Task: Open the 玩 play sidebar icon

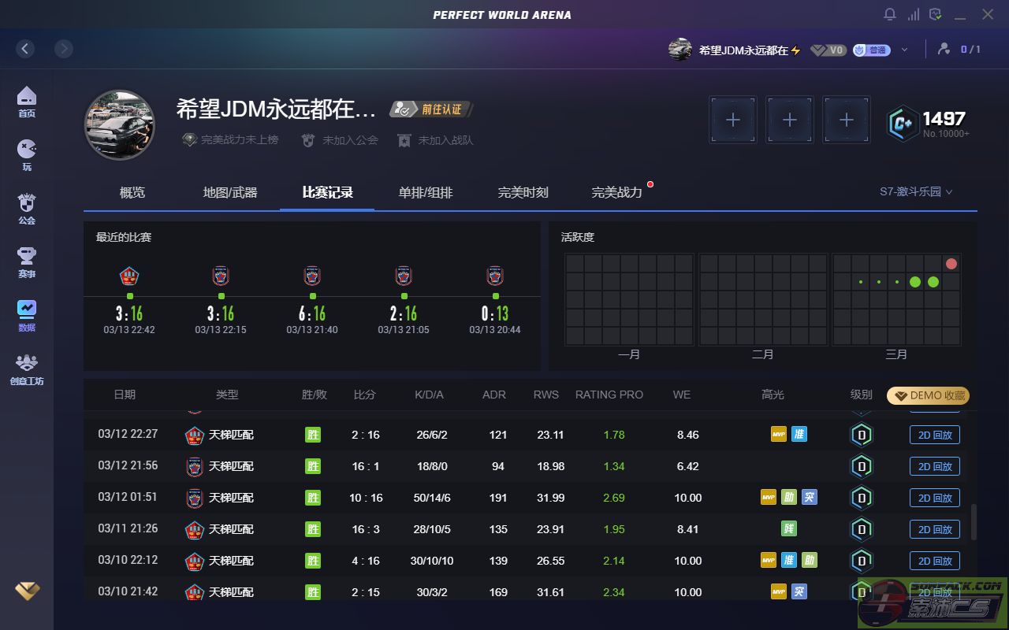Action: click(x=27, y=154)
